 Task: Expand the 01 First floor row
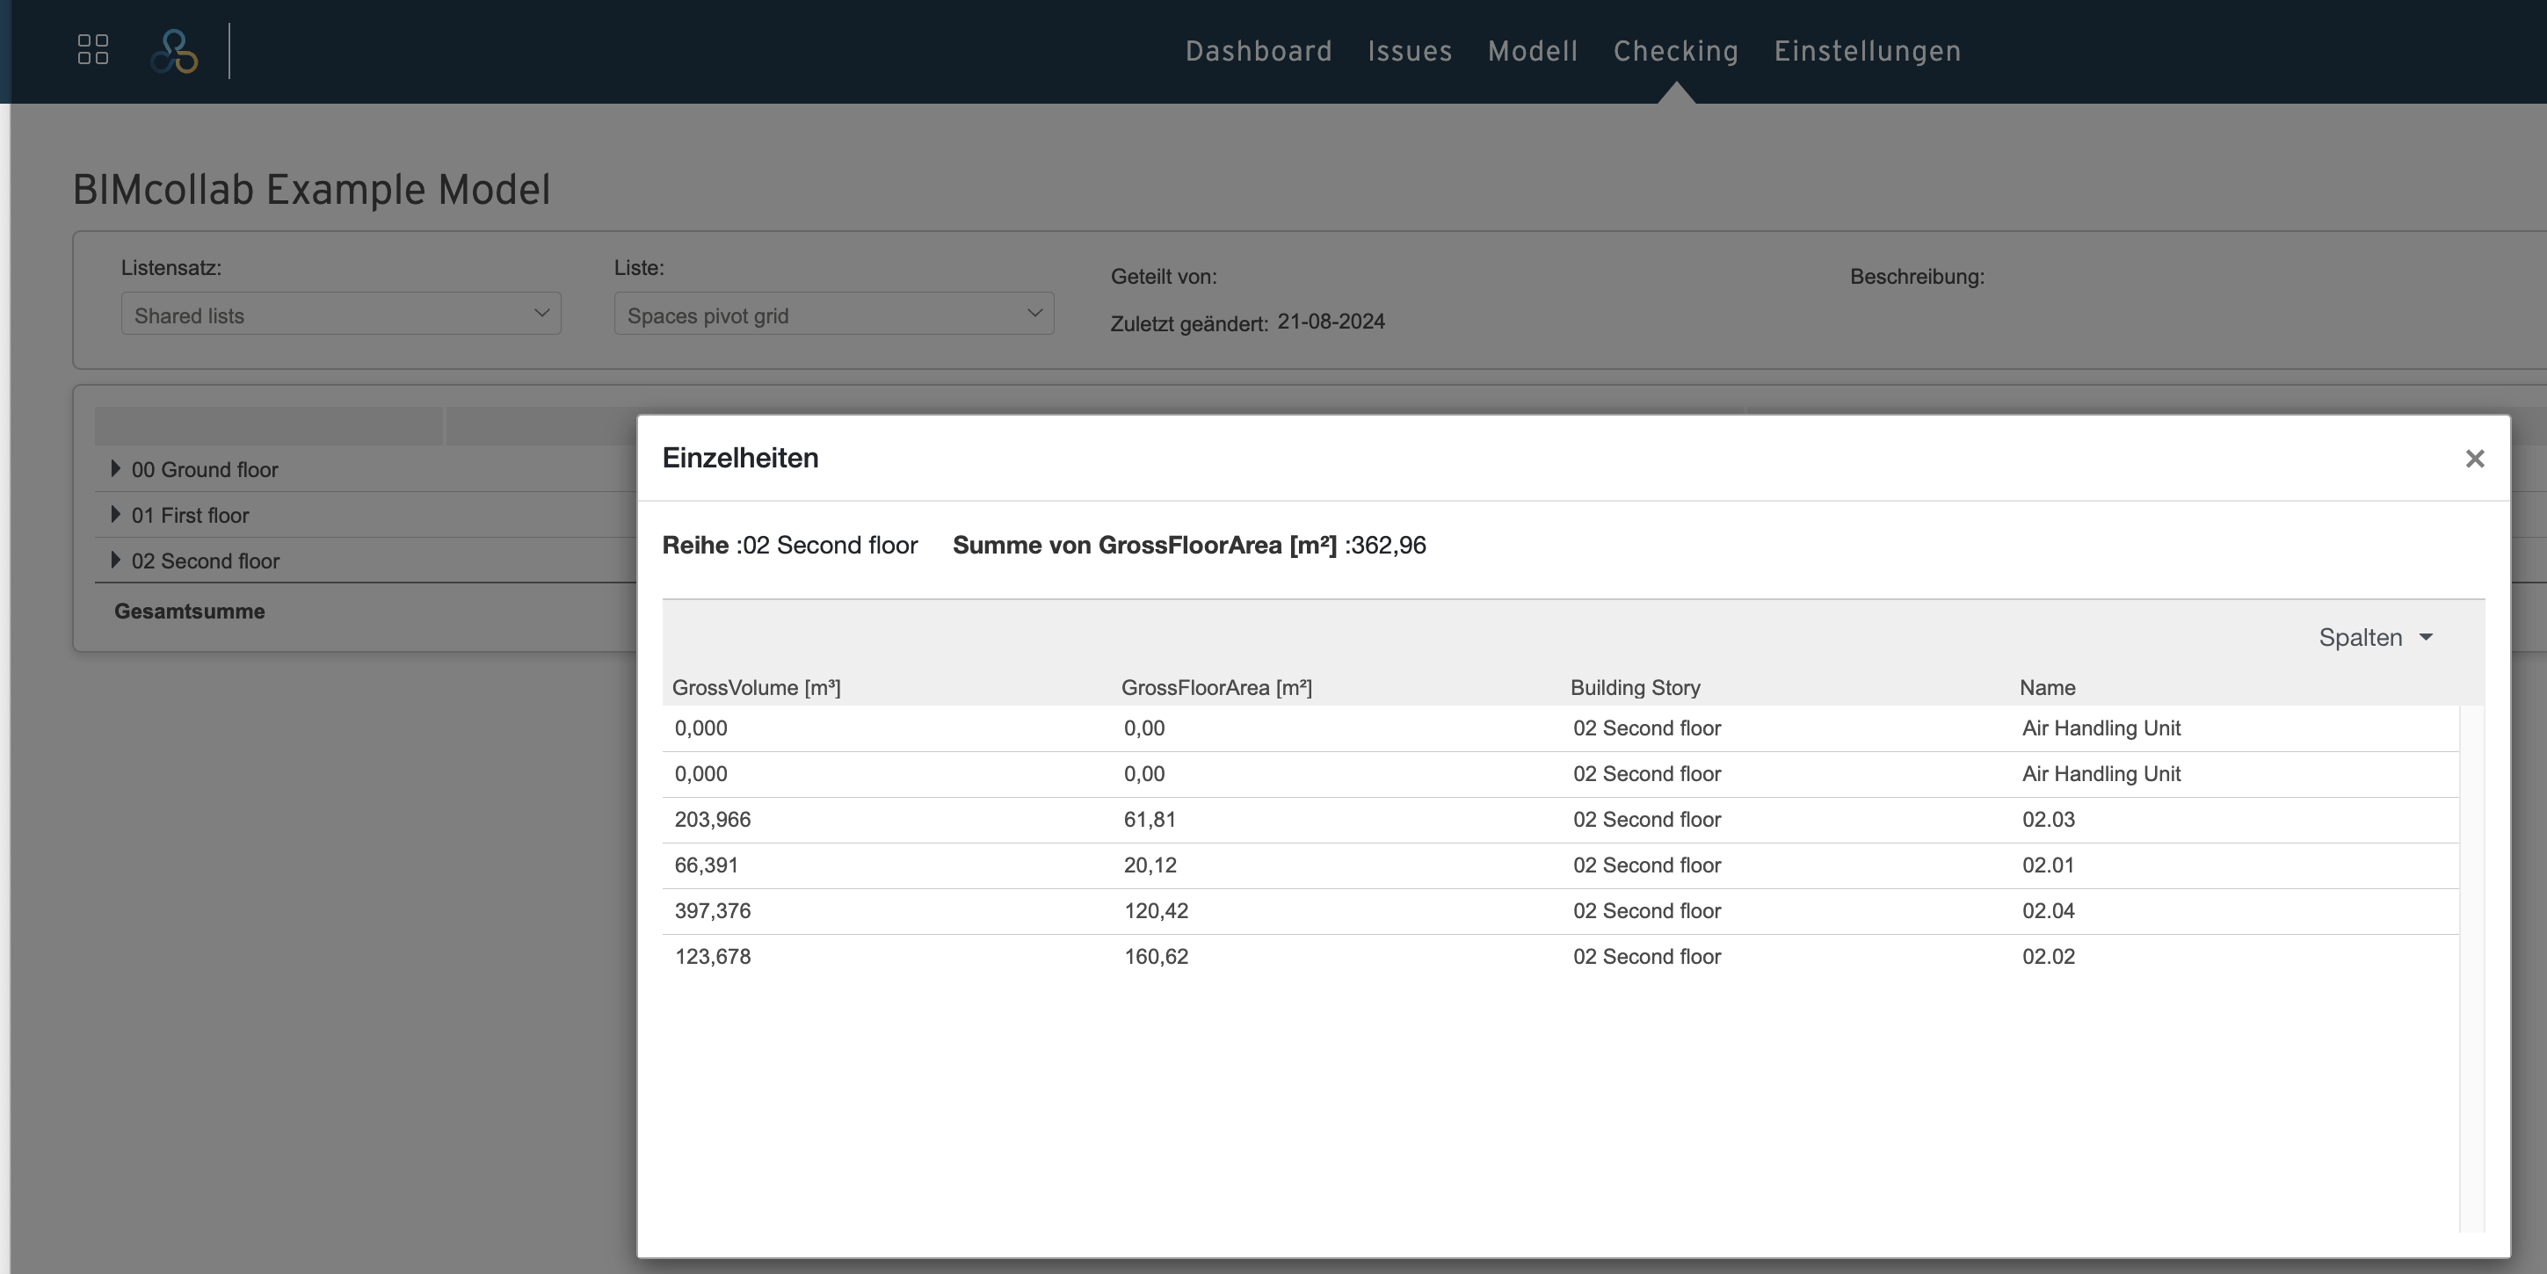tap(116, 514)
